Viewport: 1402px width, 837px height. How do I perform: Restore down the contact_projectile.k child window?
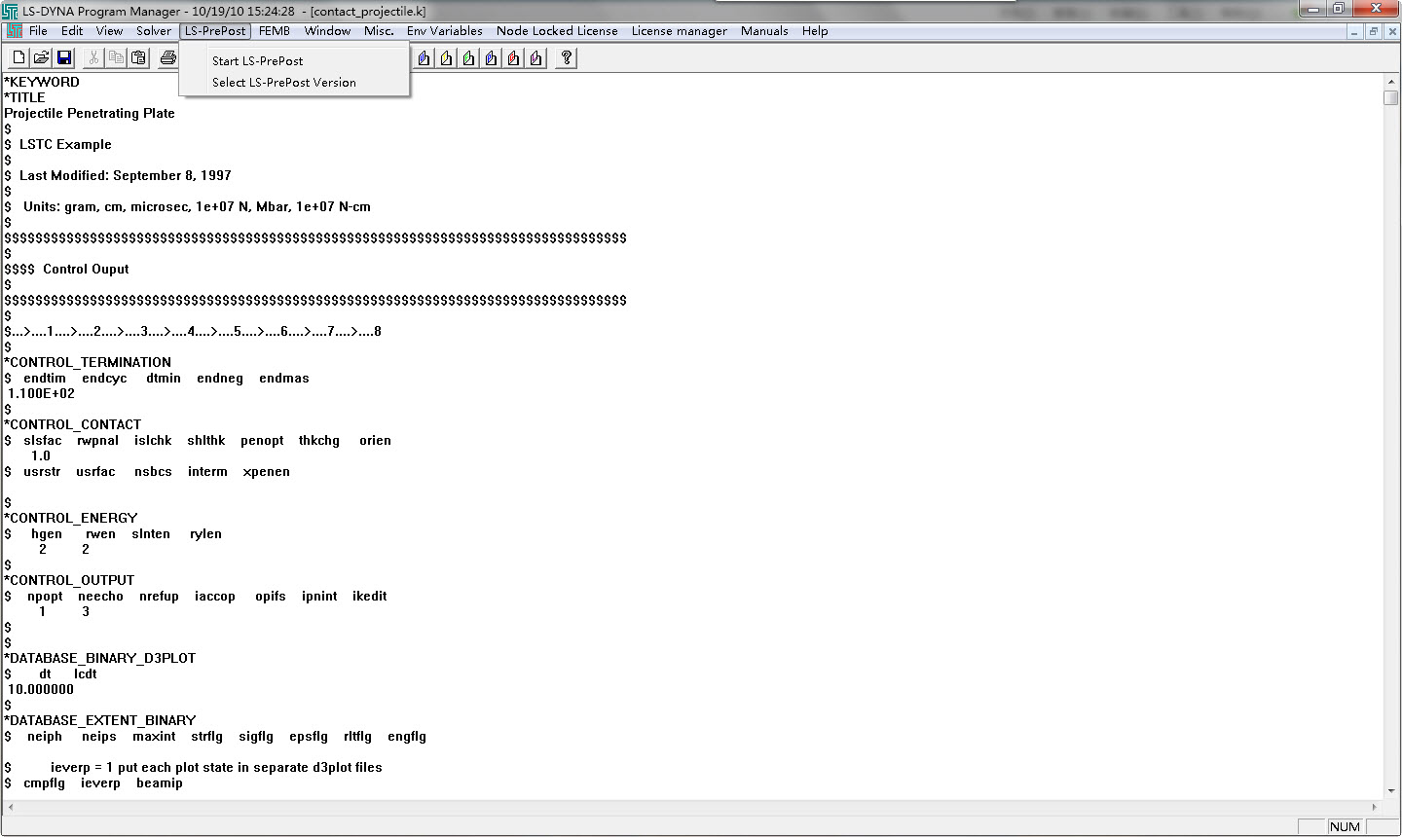point(1373,31)
